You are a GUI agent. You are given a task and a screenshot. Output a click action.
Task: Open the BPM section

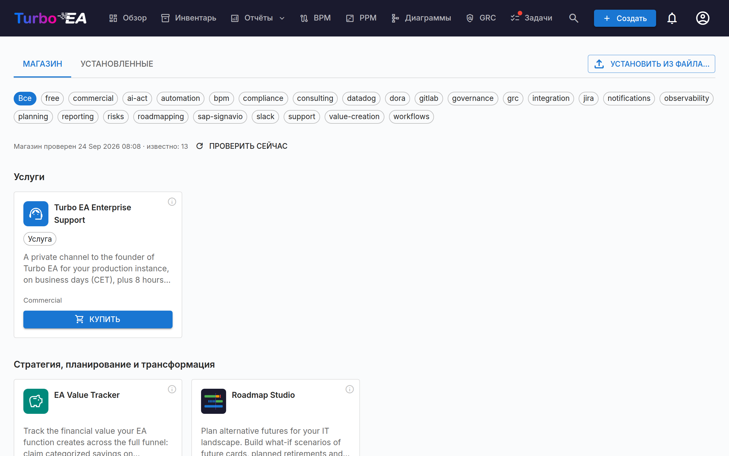316,18
